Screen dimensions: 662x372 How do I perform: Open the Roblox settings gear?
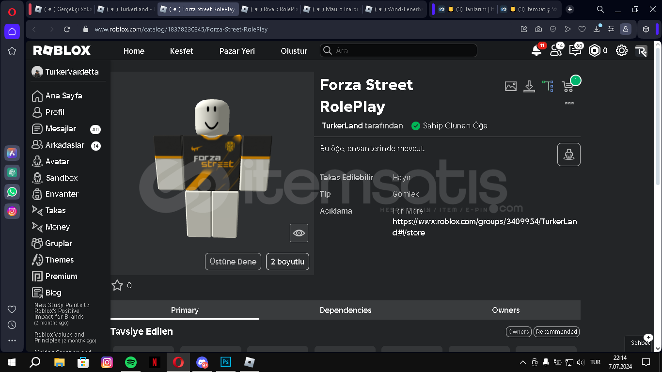[x=622, y=50]
